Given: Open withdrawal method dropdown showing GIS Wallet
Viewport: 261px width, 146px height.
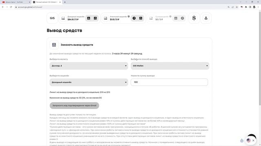Looking at the screenshot, I should pos(170,66).
